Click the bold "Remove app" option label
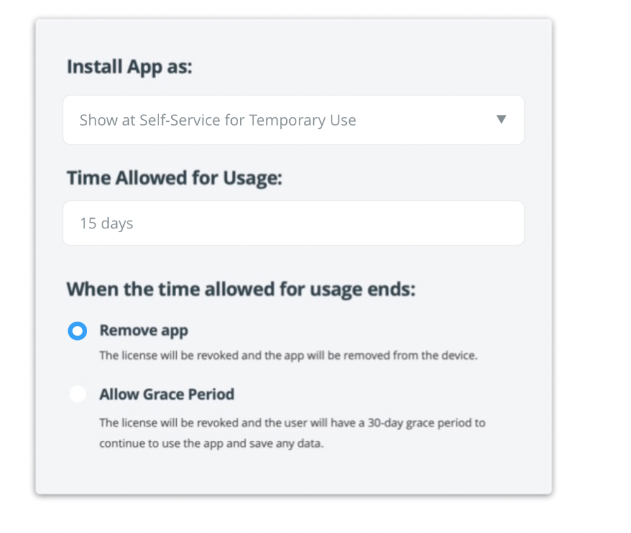Viewport: 631px width, 533px height. click(x=143, y=331)
